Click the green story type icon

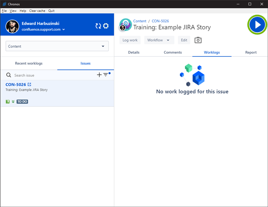(8, 101)
